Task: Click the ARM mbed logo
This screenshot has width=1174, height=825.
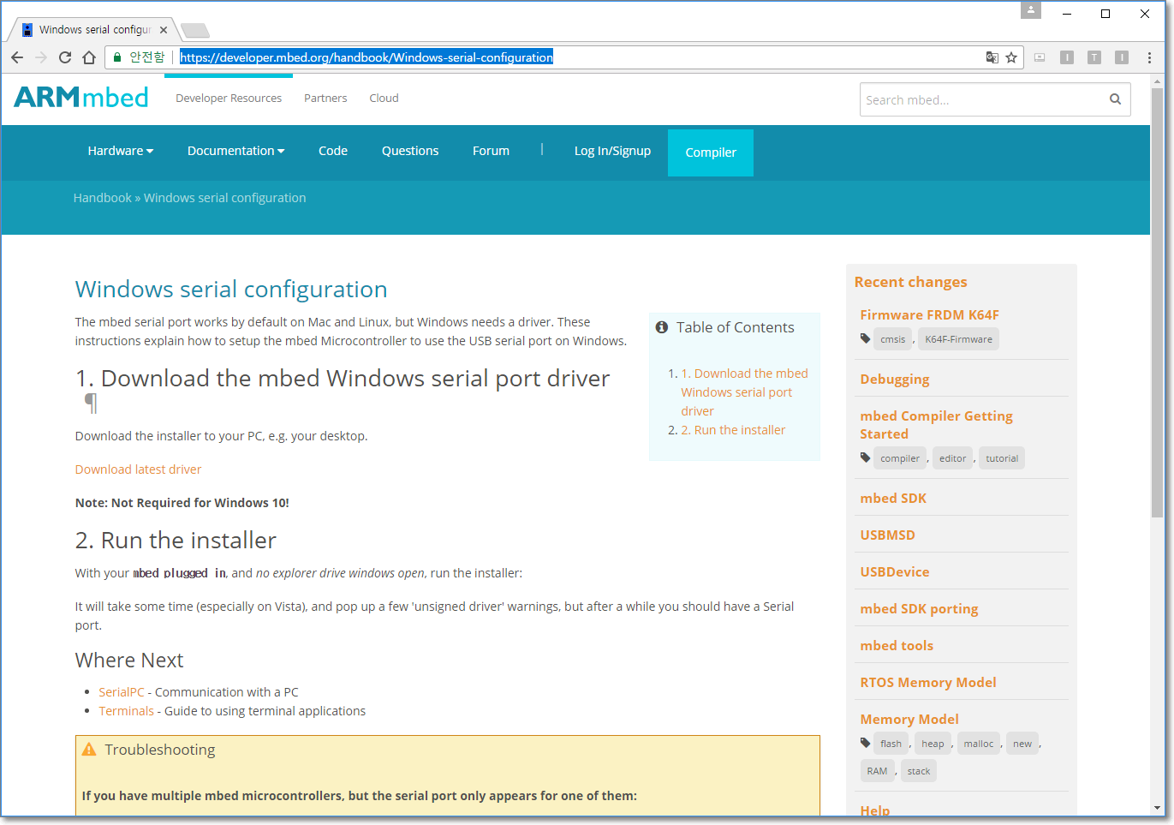Action: pyautogui.click(x=81, y=98)
